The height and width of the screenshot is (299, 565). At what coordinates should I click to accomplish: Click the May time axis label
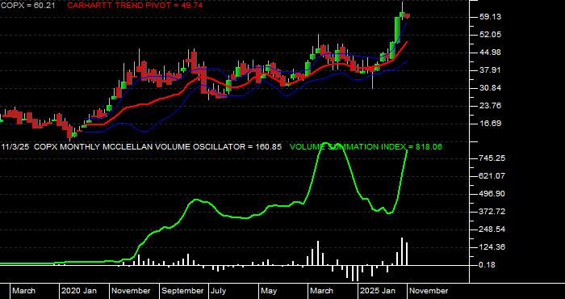coord(269,291)
